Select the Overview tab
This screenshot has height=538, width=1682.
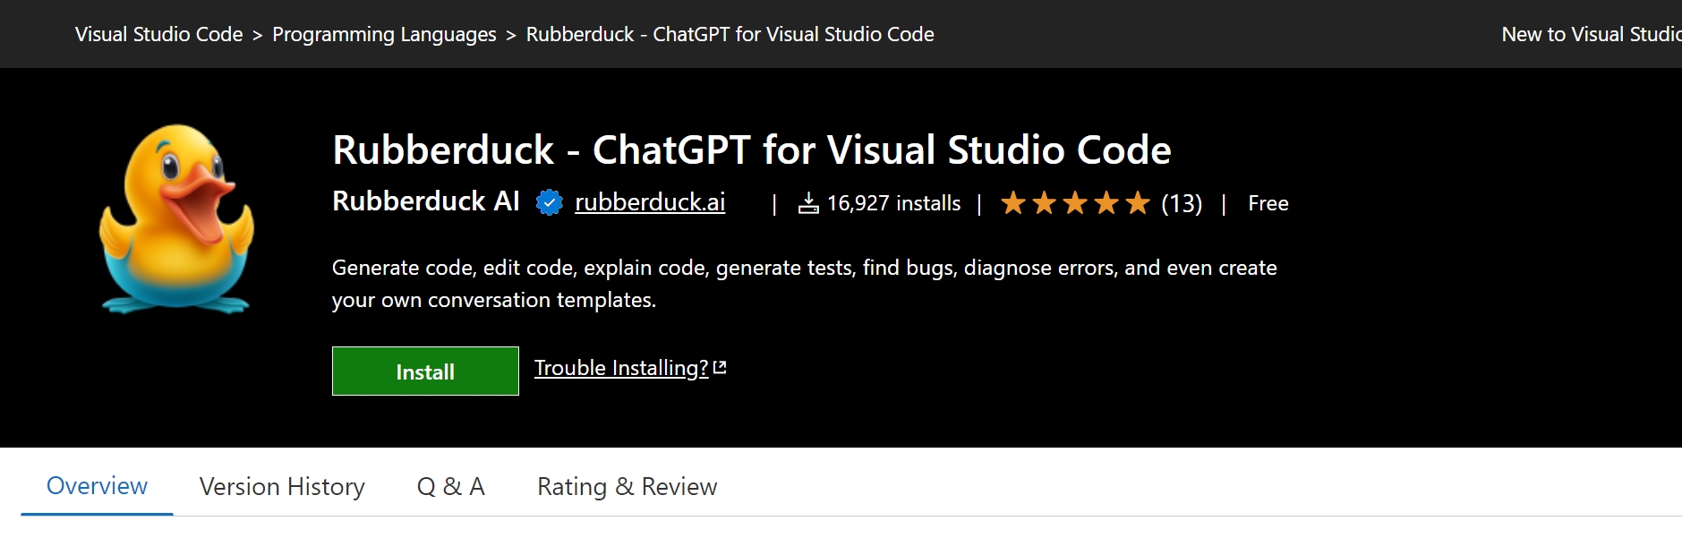(x=95, y=486)
